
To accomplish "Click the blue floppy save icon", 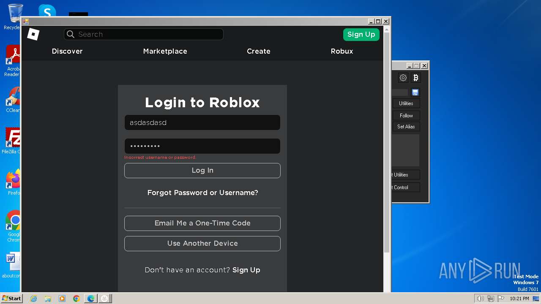I will coord(415,92).
